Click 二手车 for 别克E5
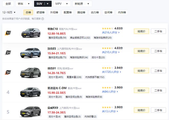This screenshot has width=169, height=120. (158, 51)
